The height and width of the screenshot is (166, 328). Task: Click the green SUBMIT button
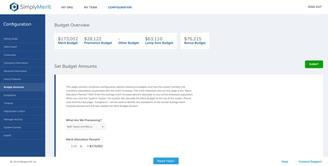314,64
